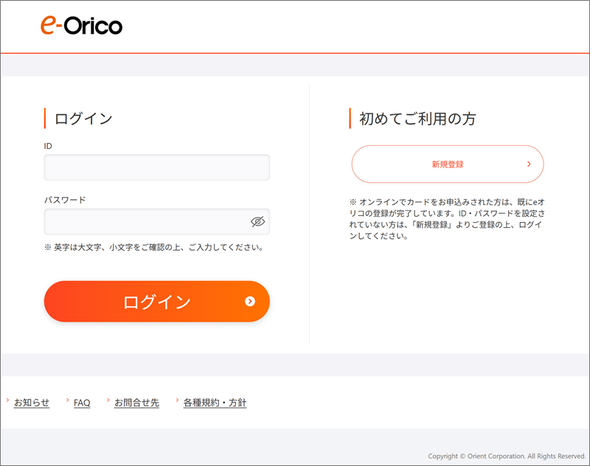Click the Orient Corporation copyright text

tap(507, 456)
